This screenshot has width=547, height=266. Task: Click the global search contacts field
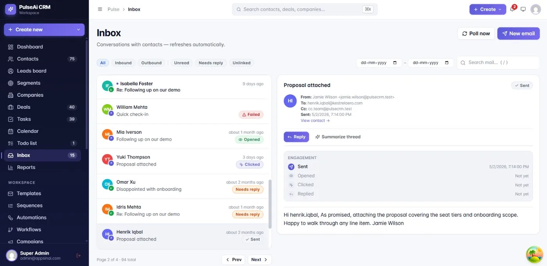[305, 9]
